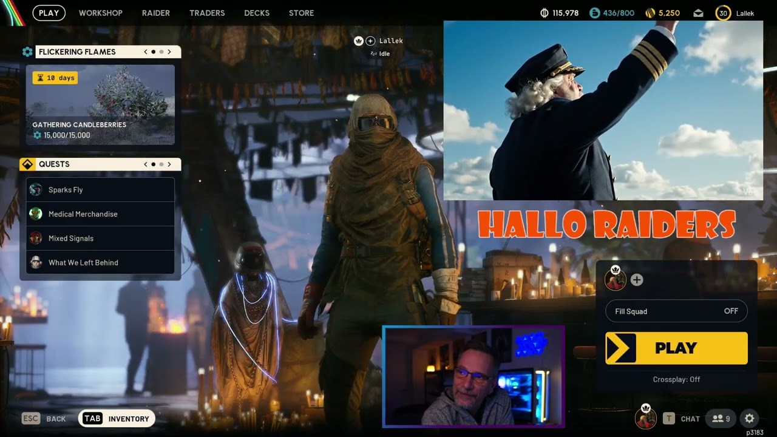Select the Play tab

coord(49,13)
